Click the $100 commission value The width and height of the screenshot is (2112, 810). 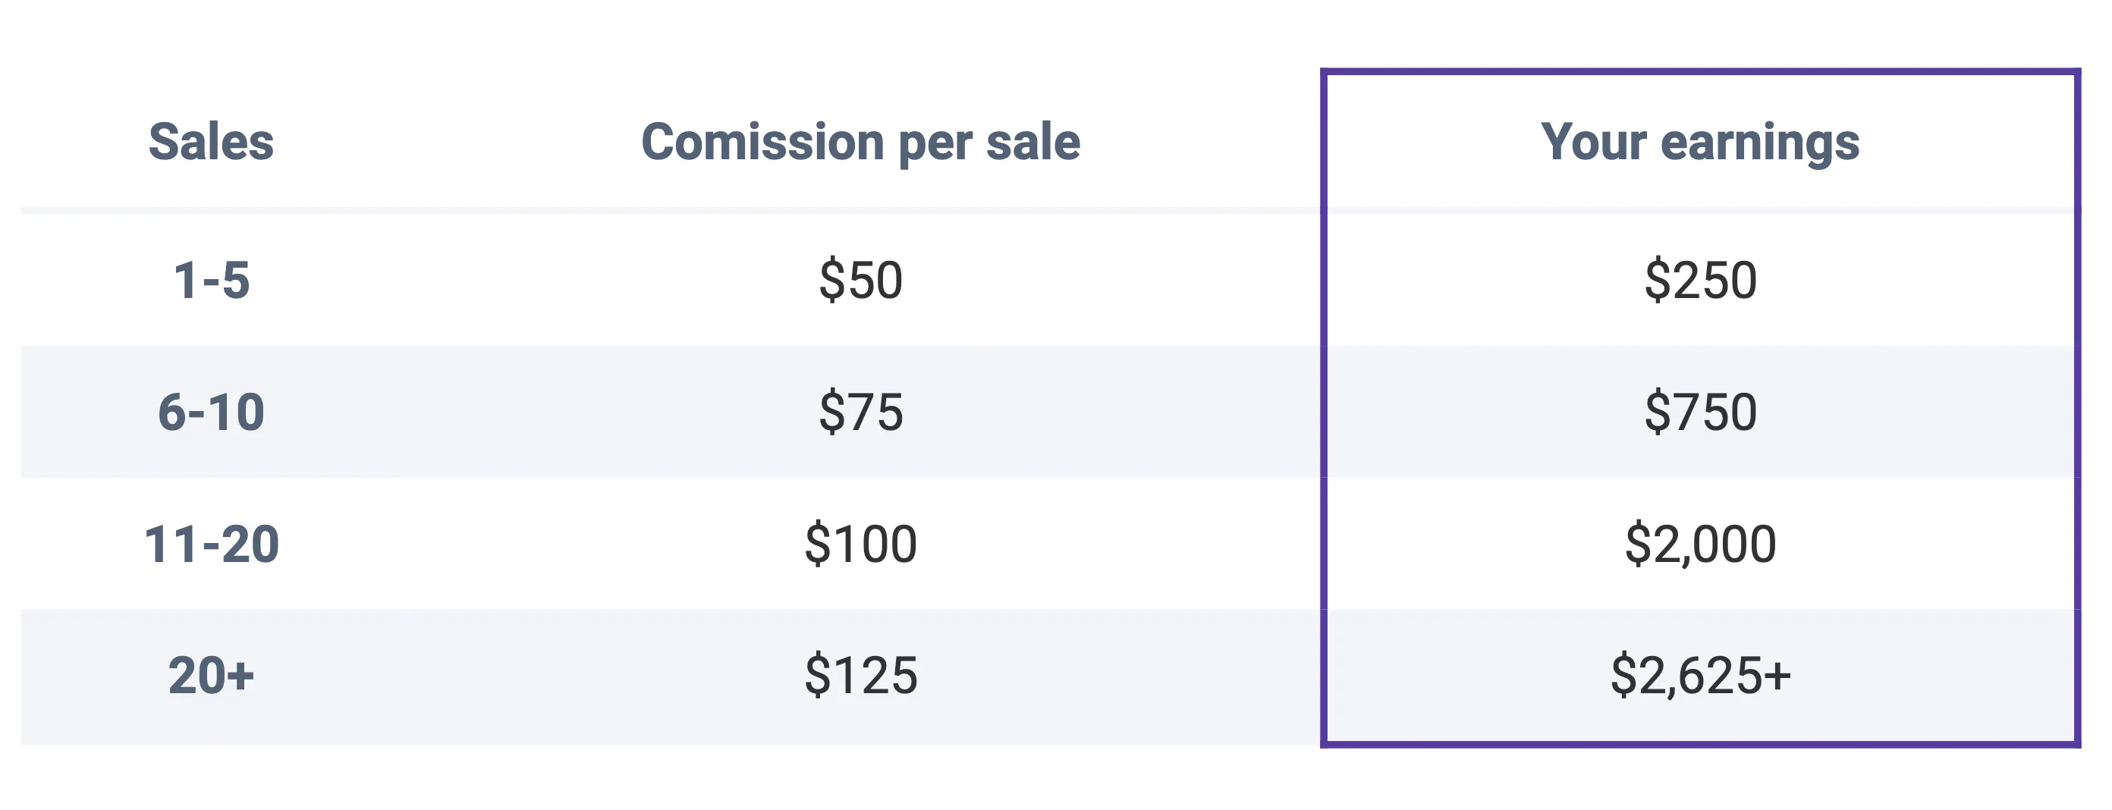(861, 544)
